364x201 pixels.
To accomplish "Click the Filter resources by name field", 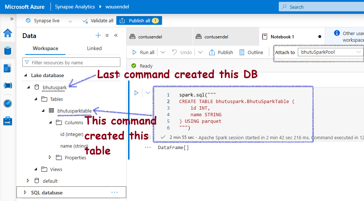I will coord(71,62).
